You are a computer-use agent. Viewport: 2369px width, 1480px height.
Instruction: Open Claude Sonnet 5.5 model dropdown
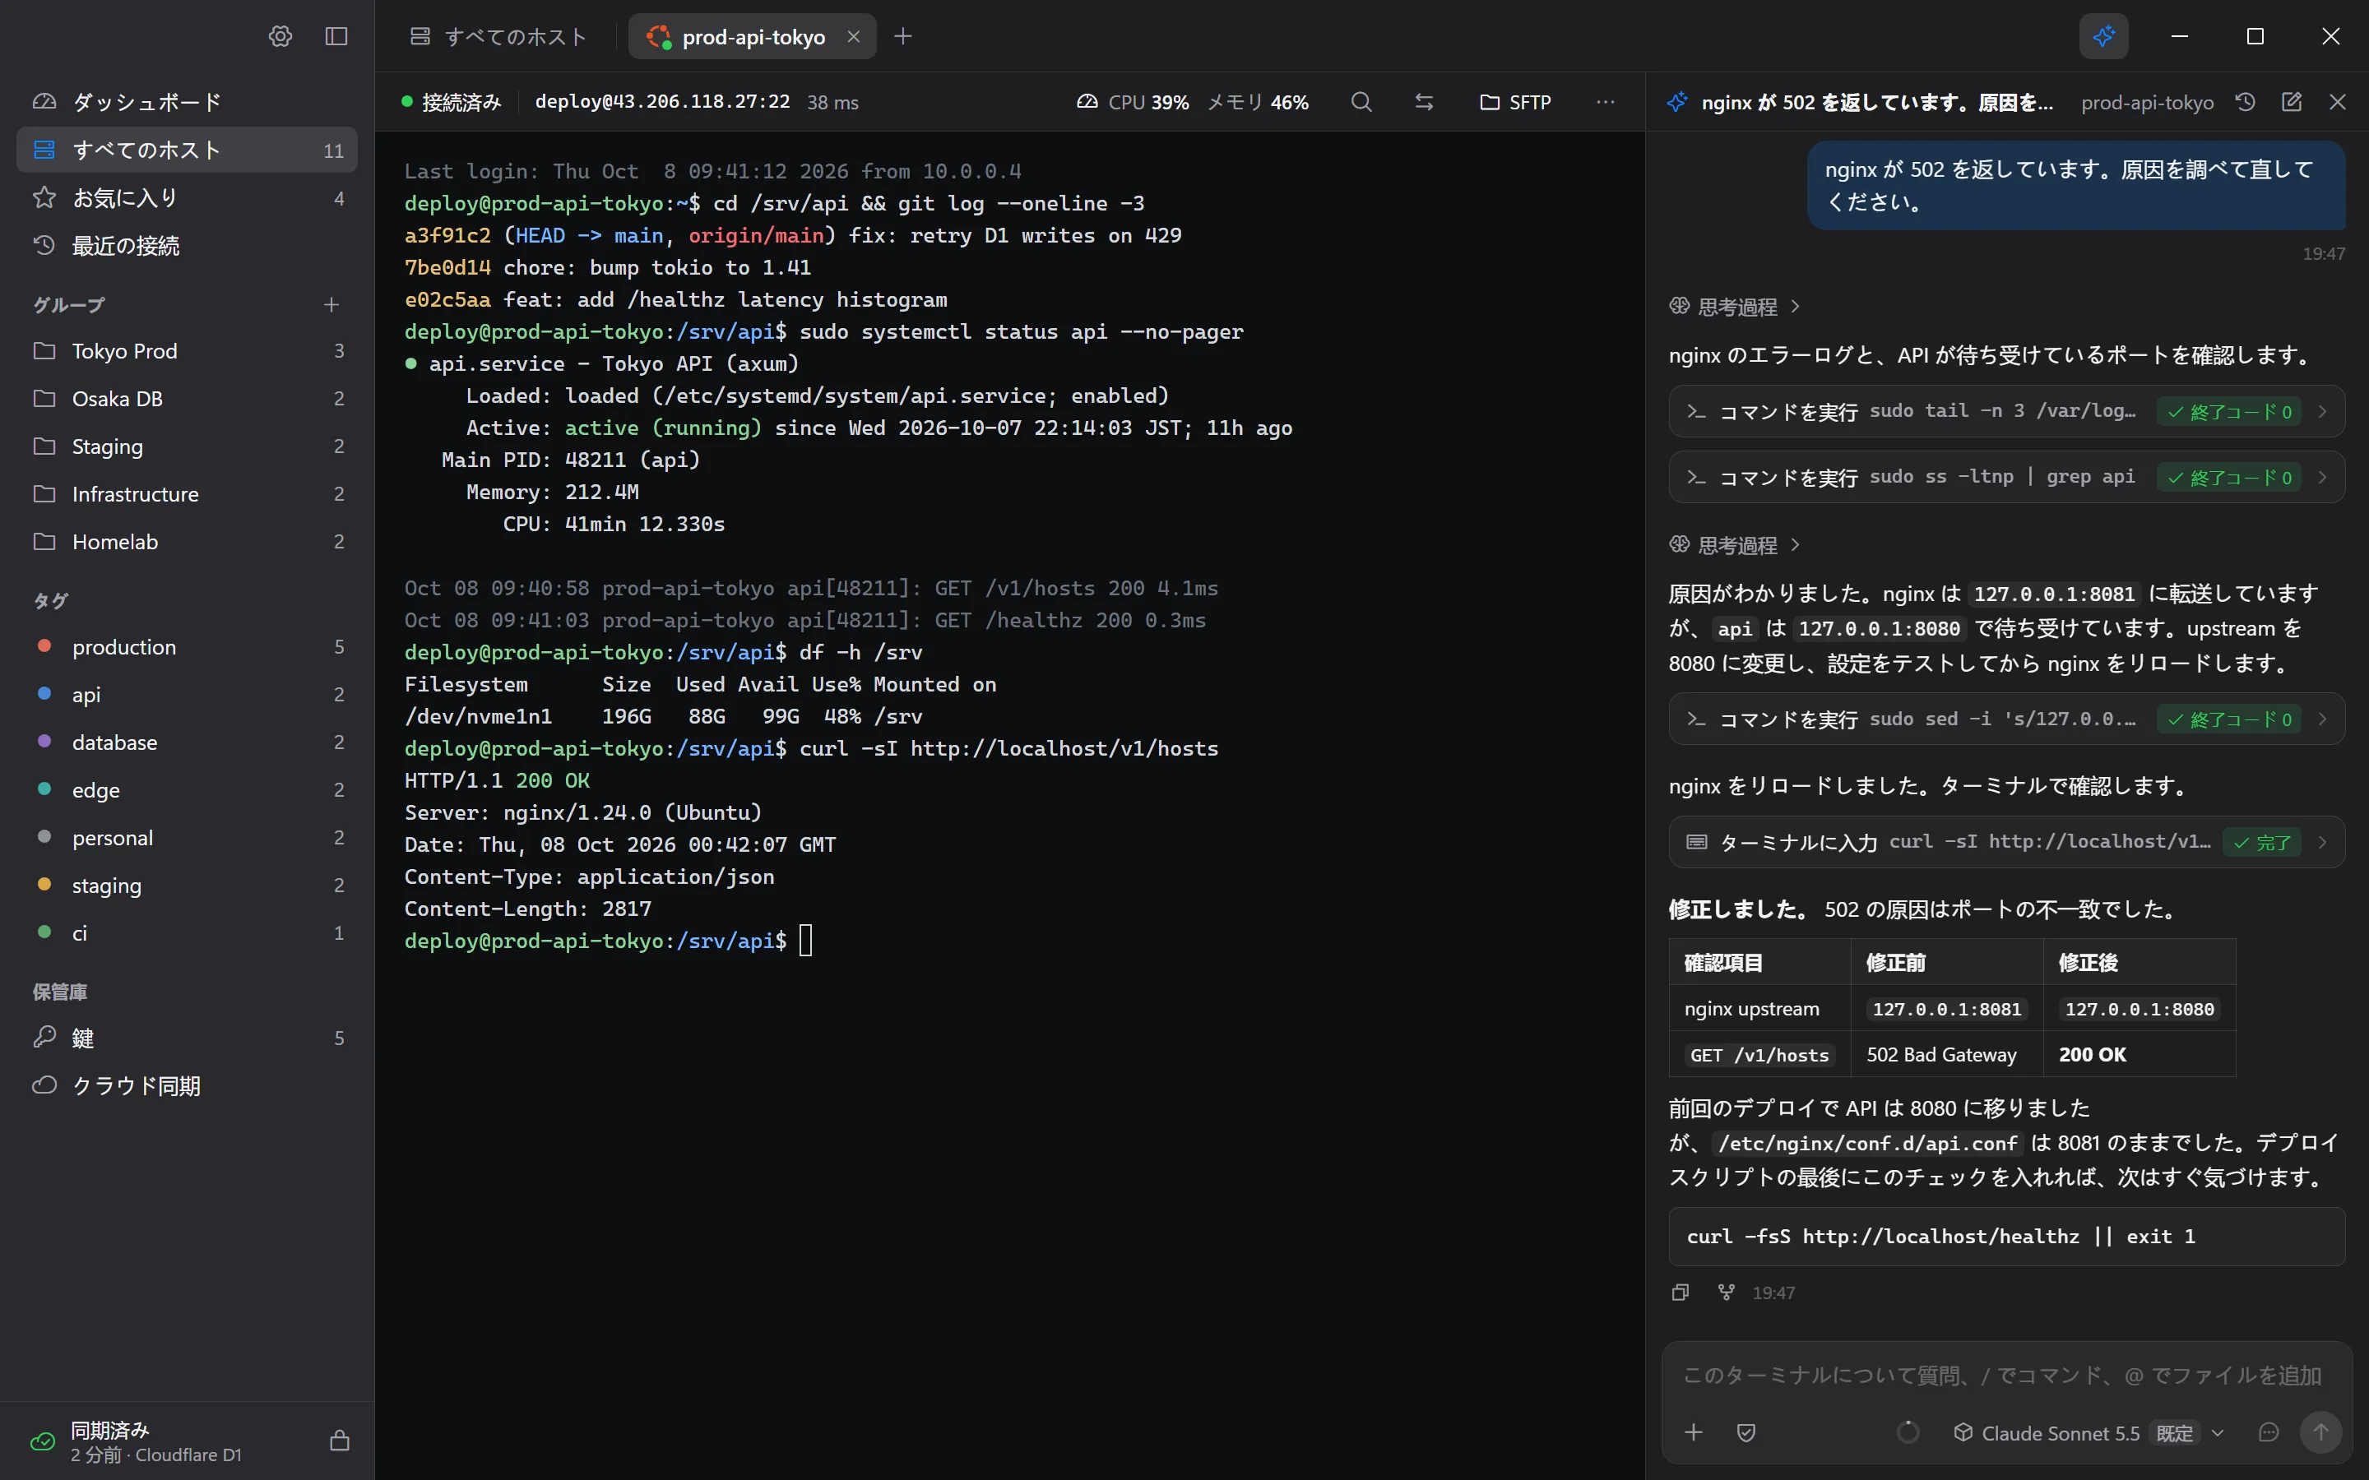coord(2089,1432)
